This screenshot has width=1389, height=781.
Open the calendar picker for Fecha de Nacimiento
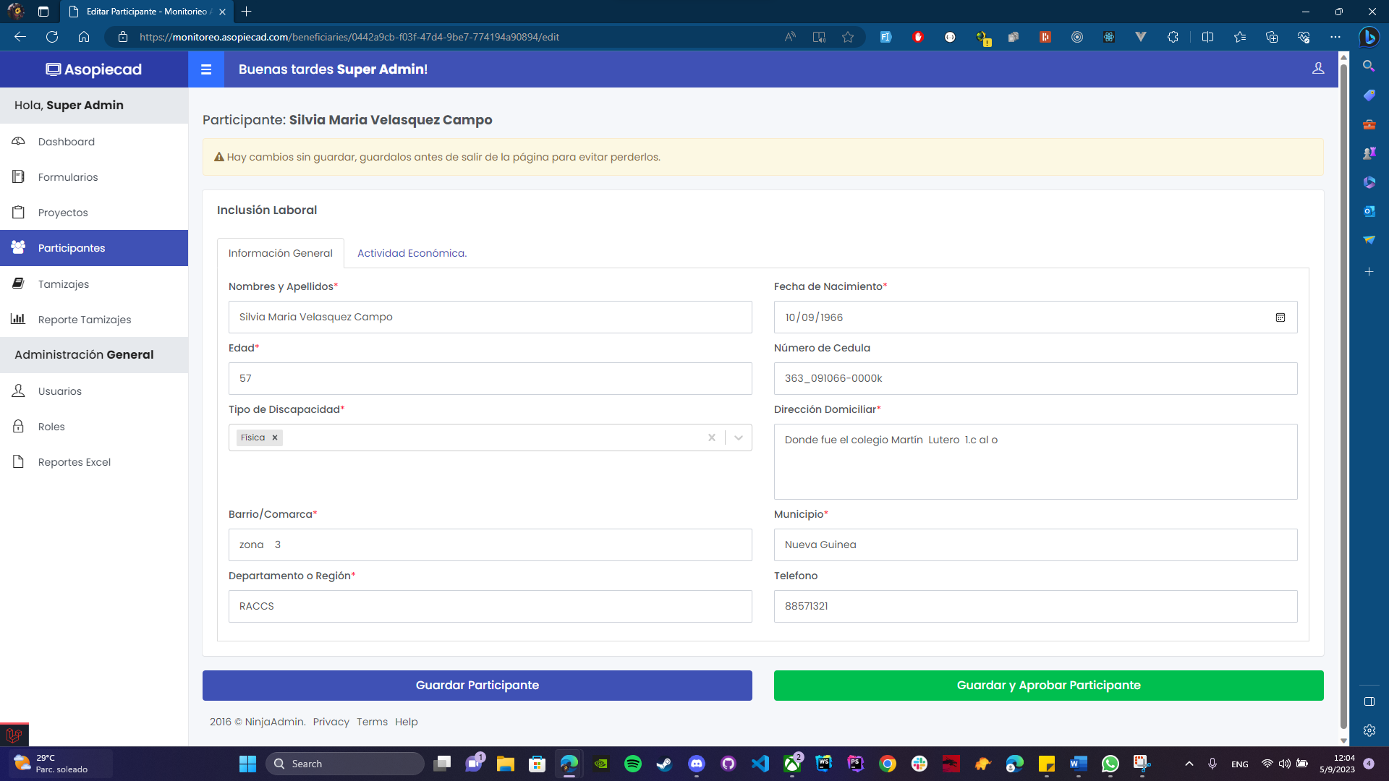tap(1280, 317)
